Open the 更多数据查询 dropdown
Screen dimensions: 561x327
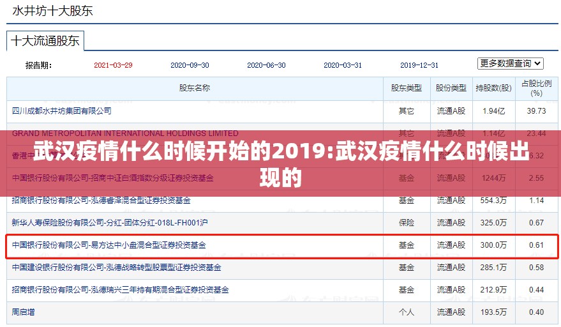click(510, 64)
